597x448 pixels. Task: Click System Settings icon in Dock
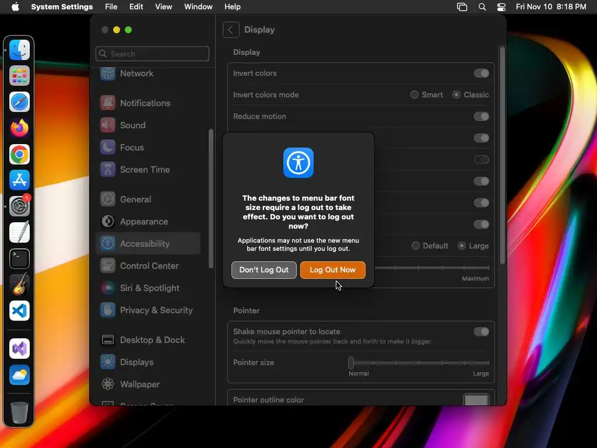[19, 206]
